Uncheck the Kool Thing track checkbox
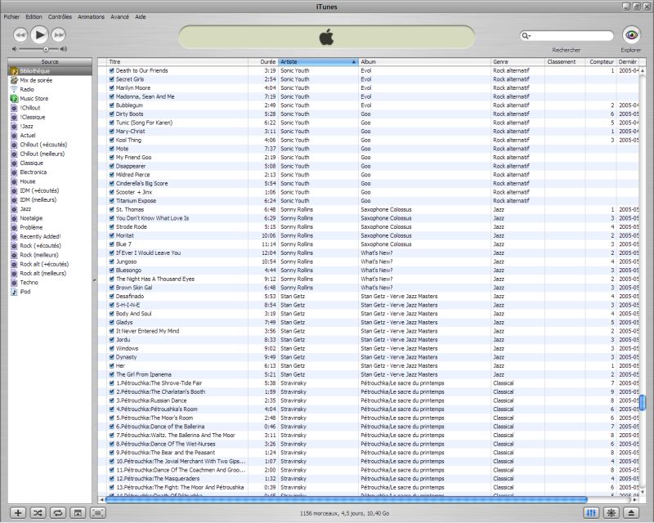Screen dimensions: 654x523 click(x=111, y=140)
